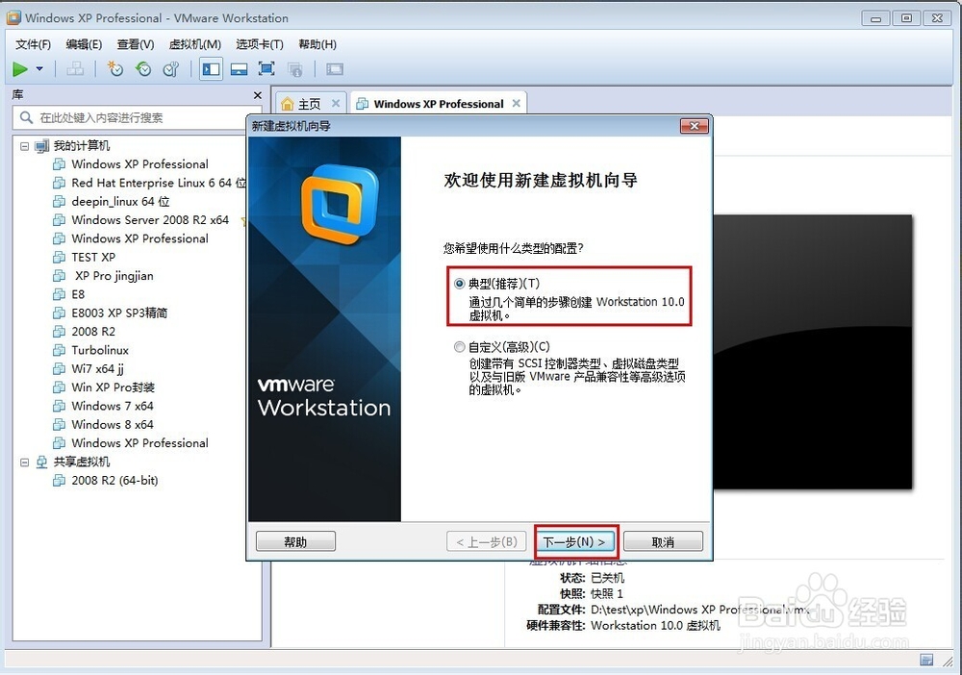Select TEST XP in the library
Viewport: 962px width, 675px height.
[93, 257]
